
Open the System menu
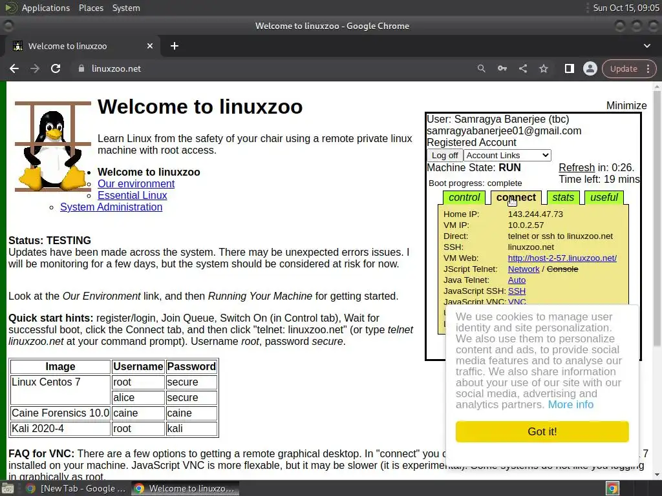(x=126, y=8)
